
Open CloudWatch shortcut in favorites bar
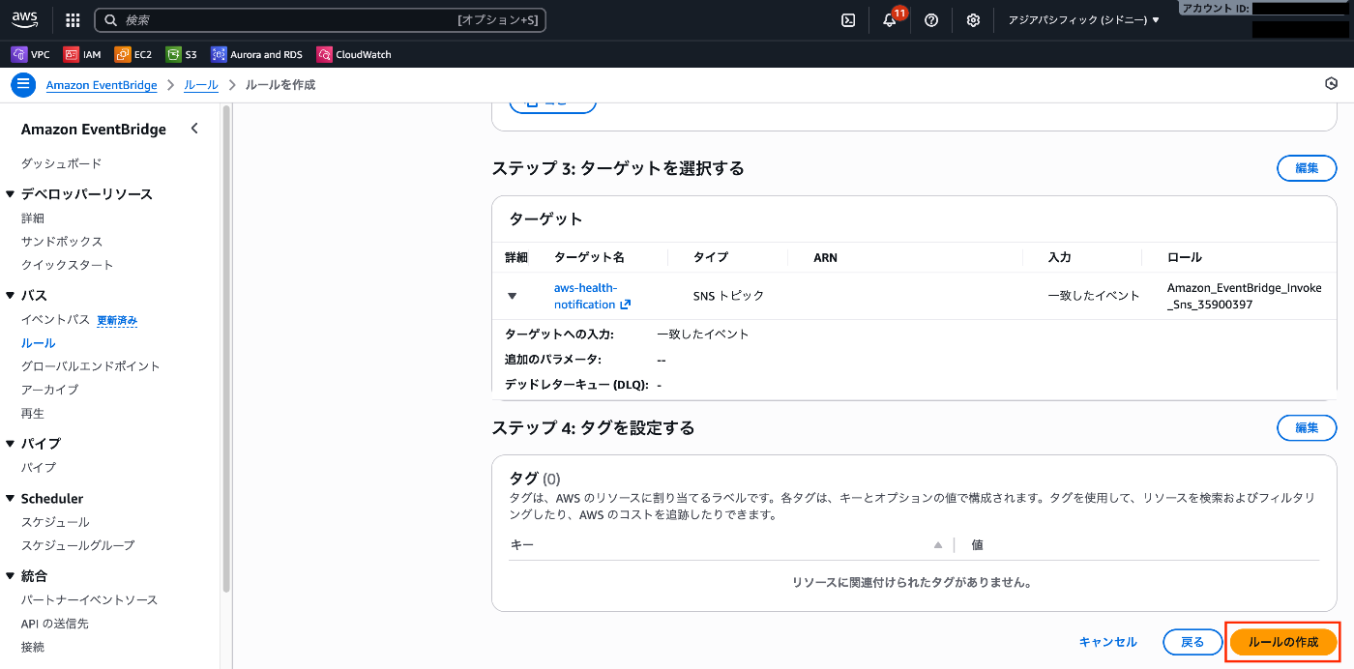[354, 55]
